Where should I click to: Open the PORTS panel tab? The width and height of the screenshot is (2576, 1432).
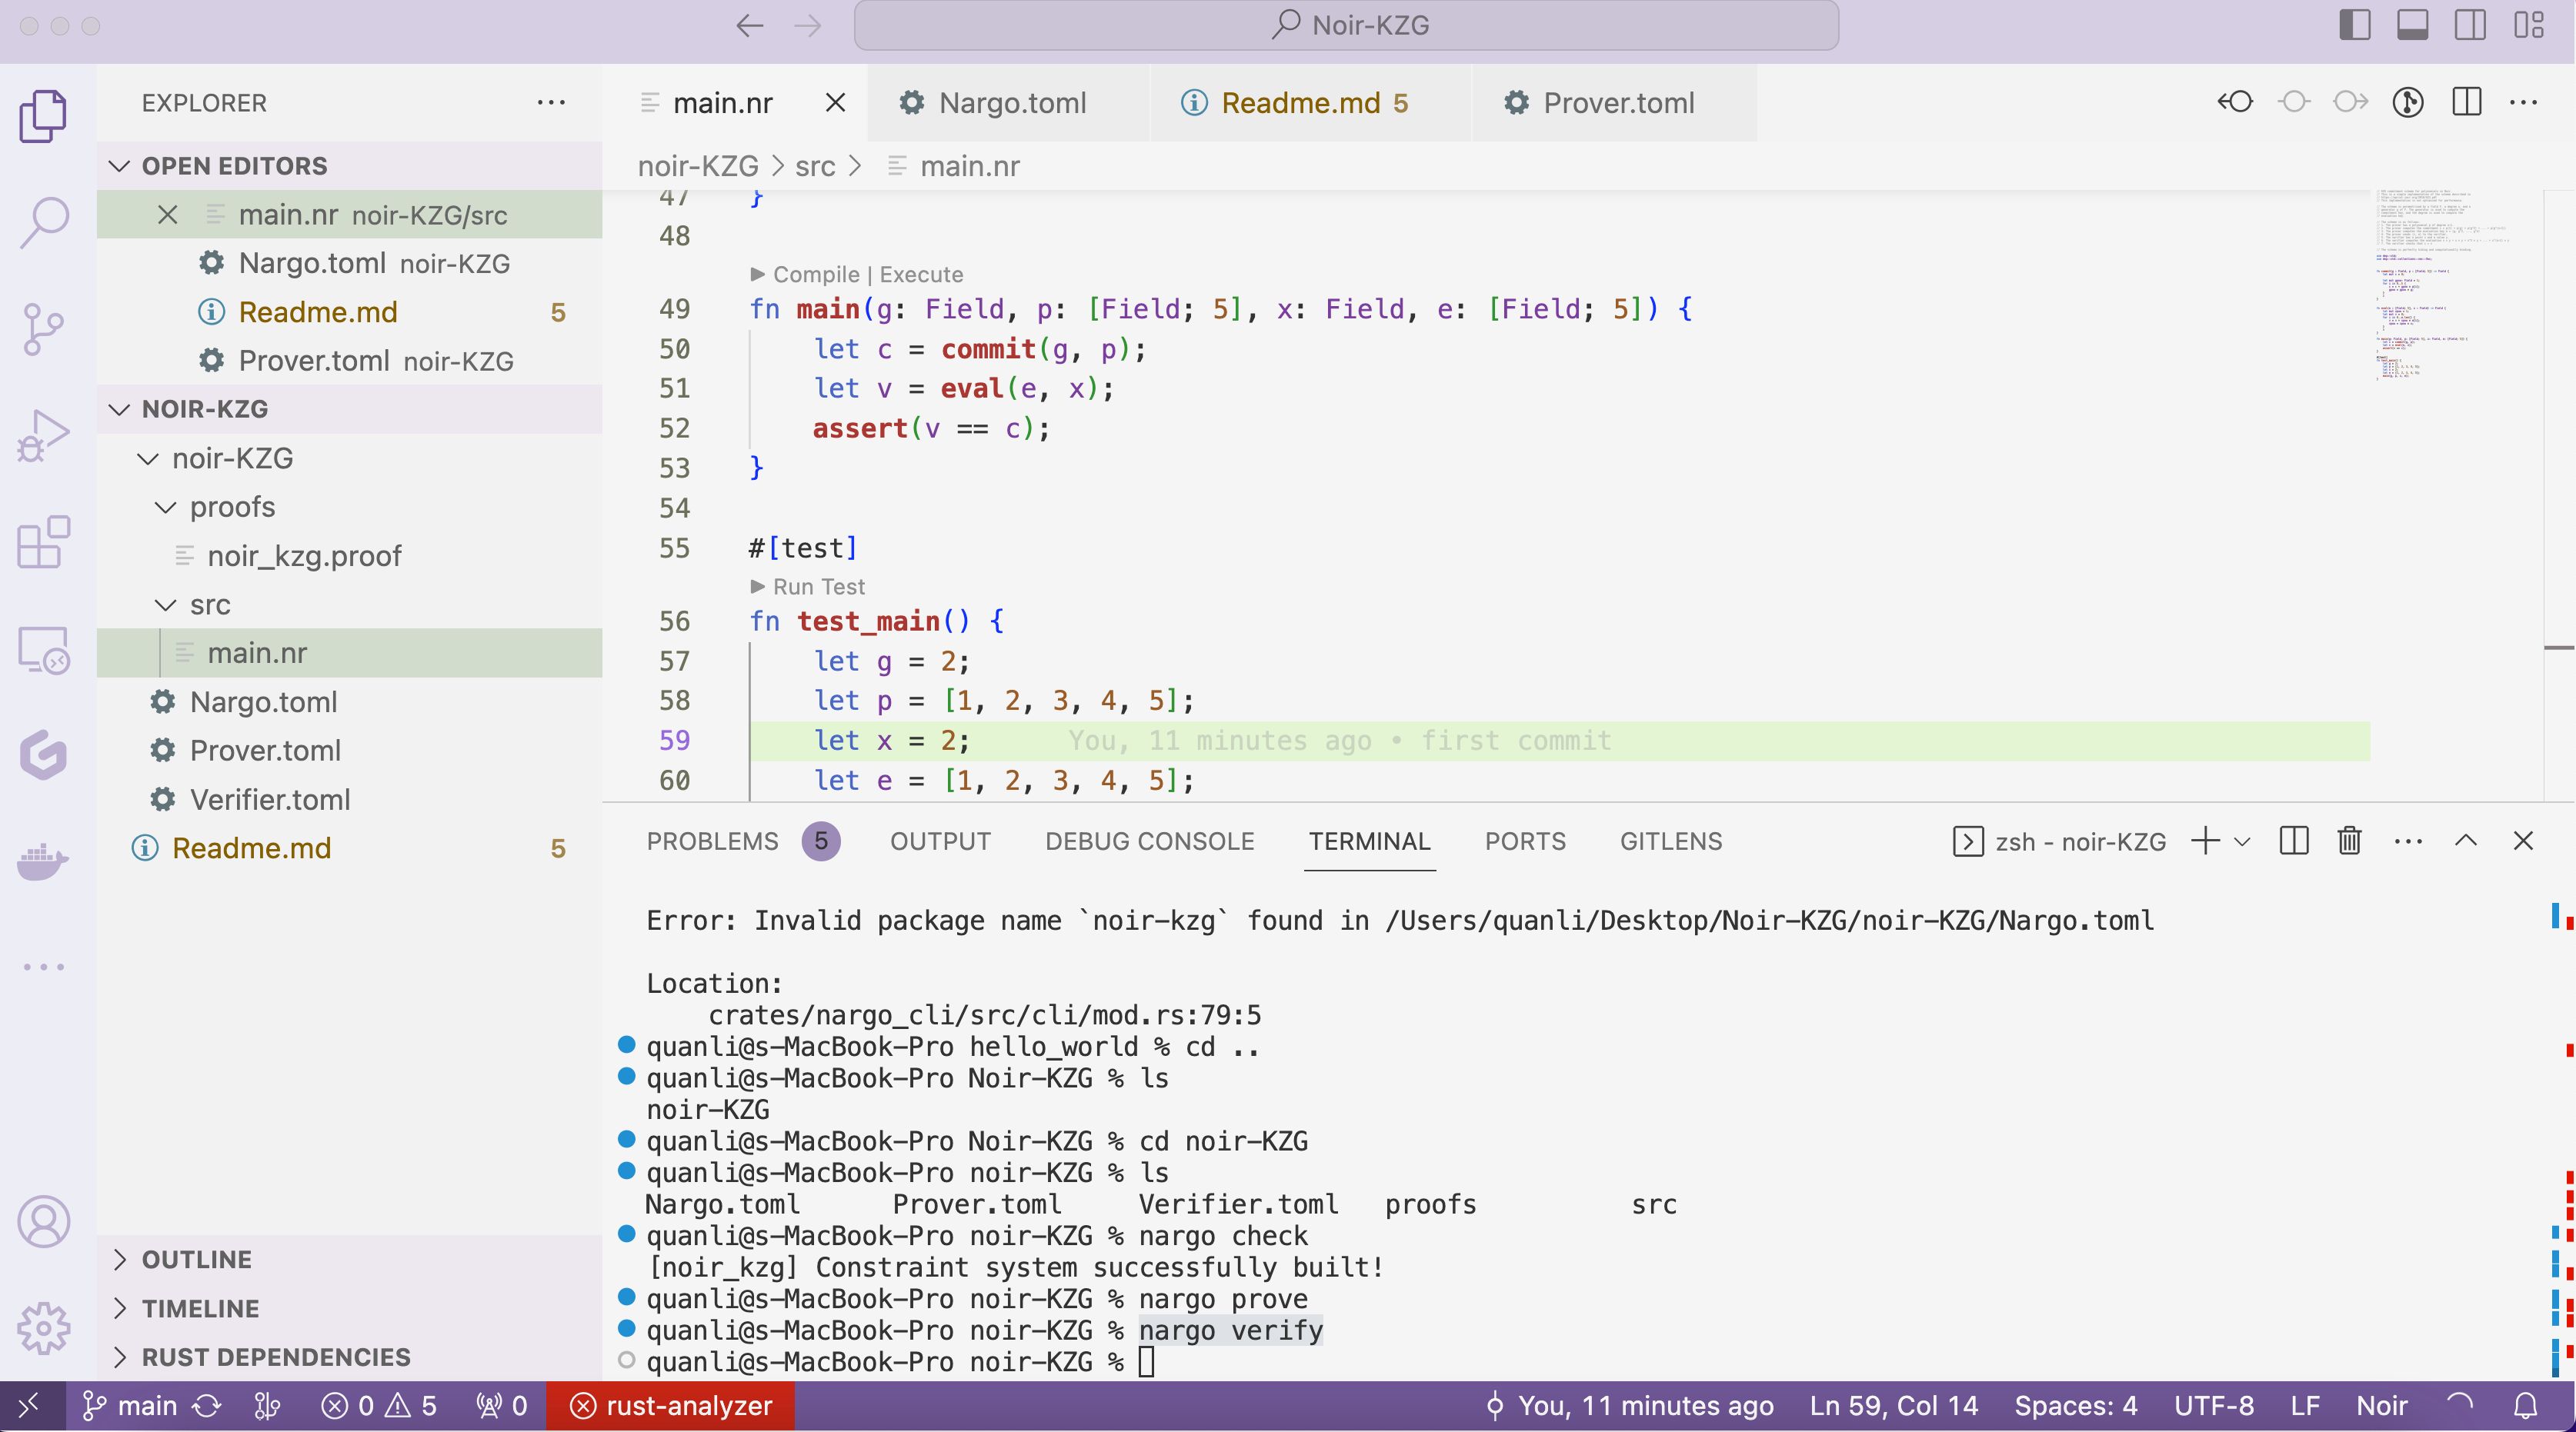click(x=1525, y=841)
